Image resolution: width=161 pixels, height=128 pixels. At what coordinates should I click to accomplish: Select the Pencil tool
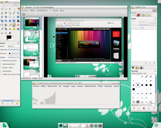tap(10, 25)
